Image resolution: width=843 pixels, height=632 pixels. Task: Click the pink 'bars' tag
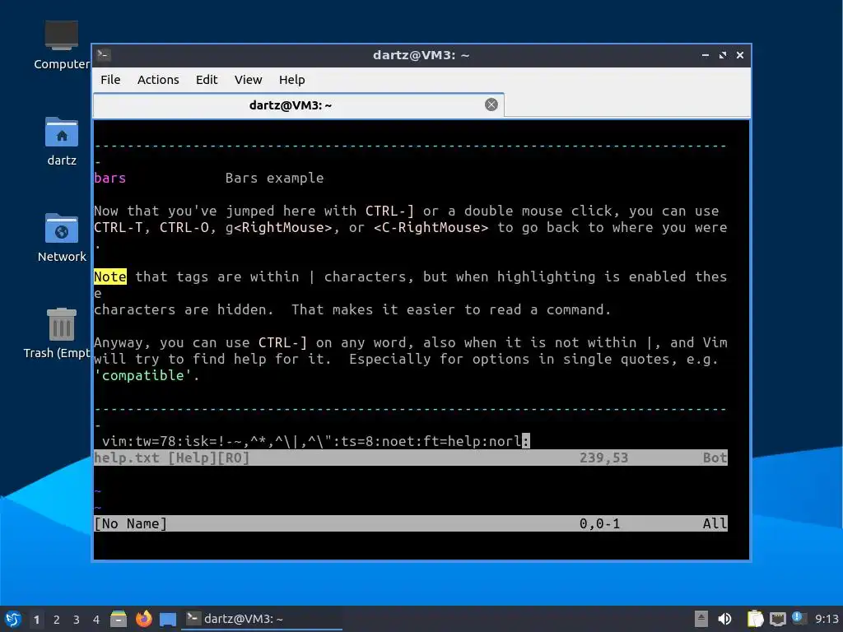[x=109, y=178]
